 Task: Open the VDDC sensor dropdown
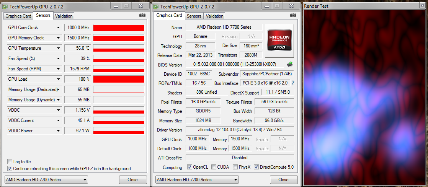pos(58,110)
